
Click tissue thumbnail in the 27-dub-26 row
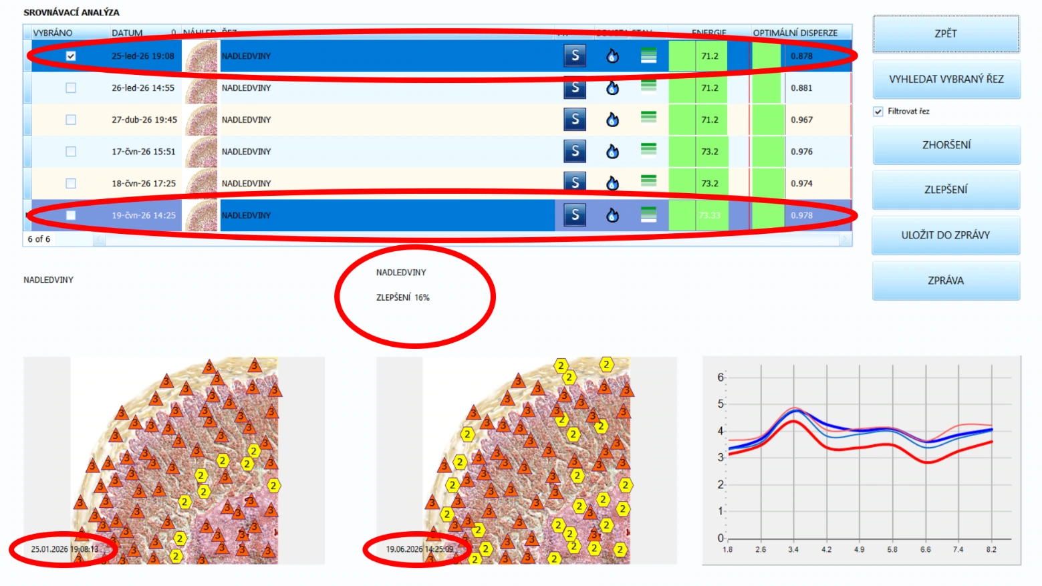coord(201,120)
